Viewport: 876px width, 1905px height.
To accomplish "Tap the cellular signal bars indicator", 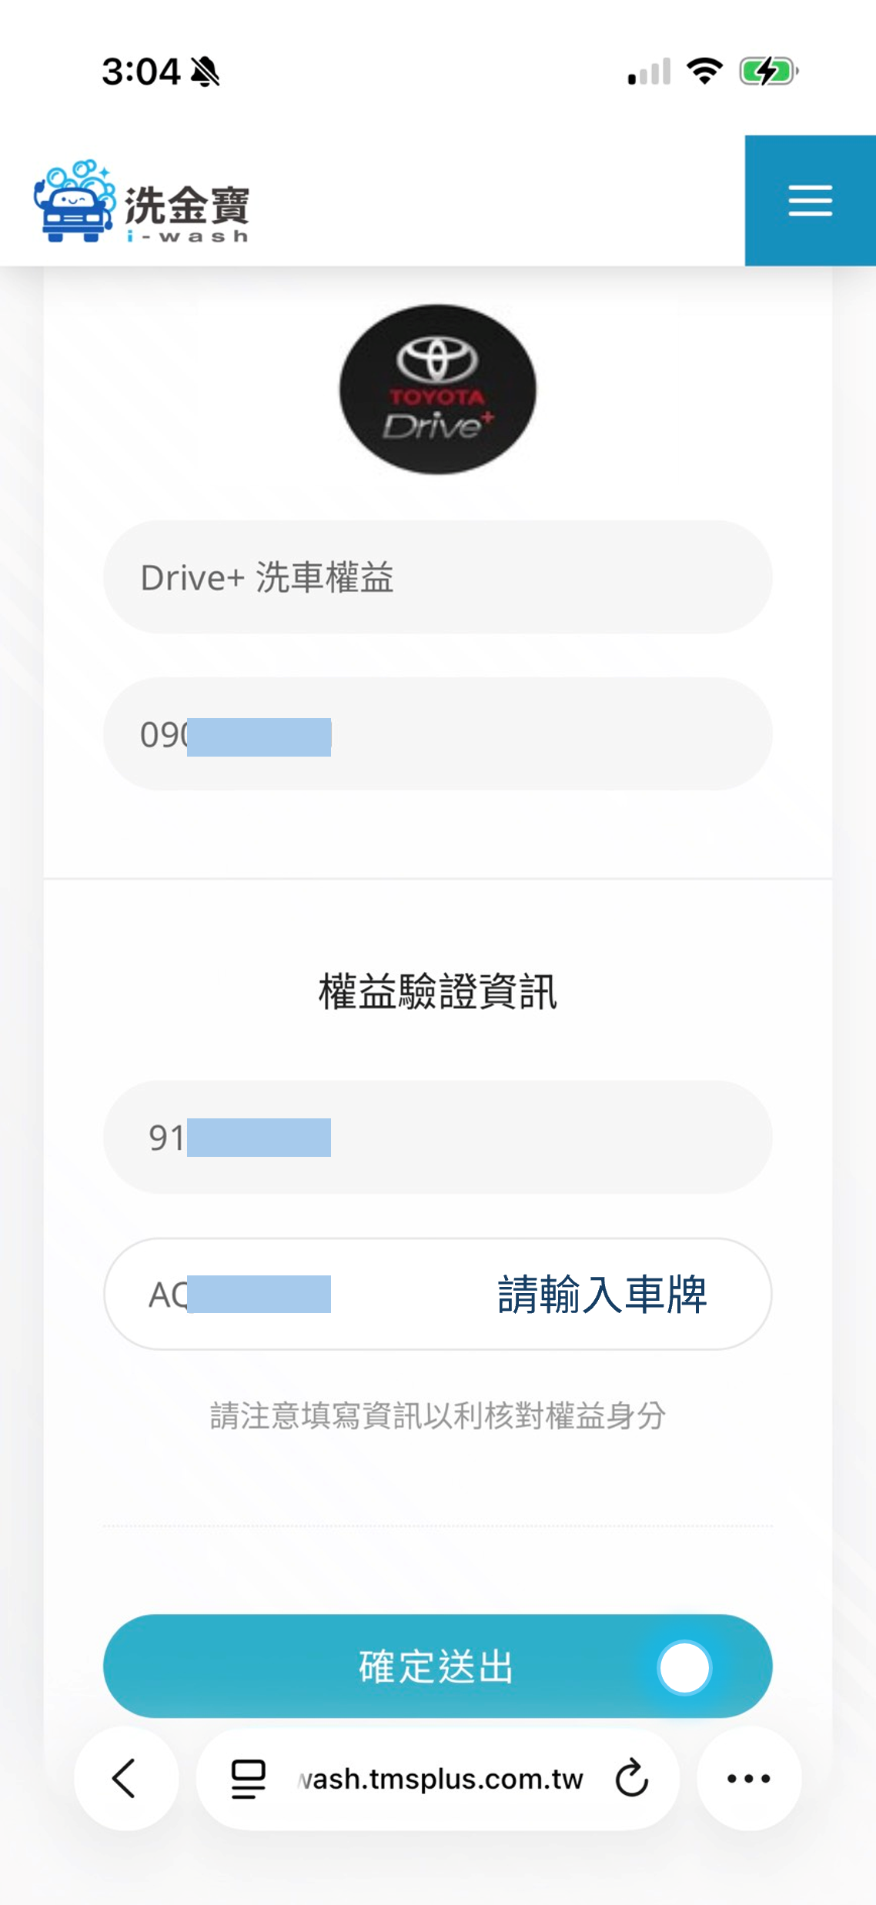I will [x=649, y=72].
